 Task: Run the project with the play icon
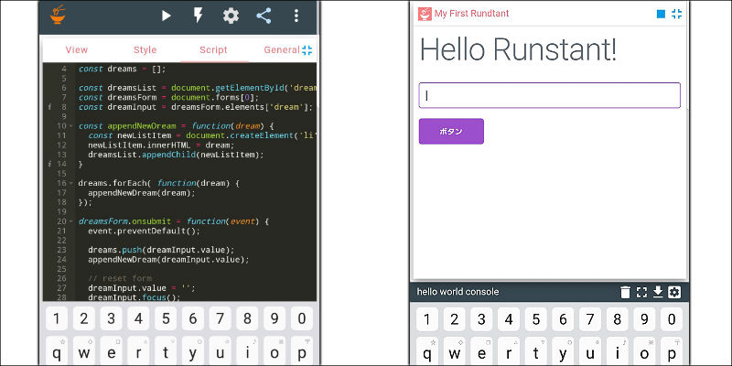pos(167,16)
